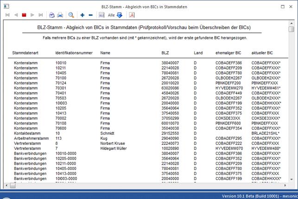Click the 'Alle' label in toolbar

[111, 15]
